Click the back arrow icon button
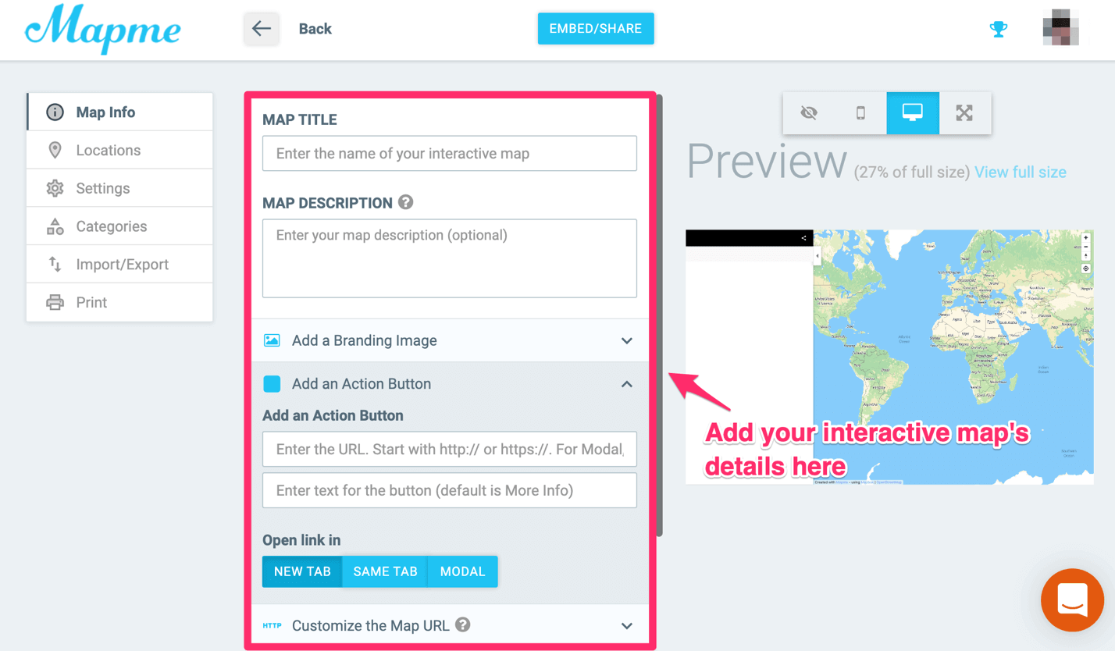Image resolution: width=1115 pixels, height=651 pixels. click(262, 29)
